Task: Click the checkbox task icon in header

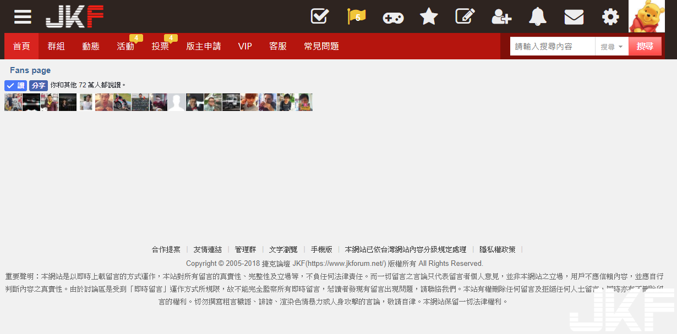Action: pyautogui.click(x=319, y=16)
